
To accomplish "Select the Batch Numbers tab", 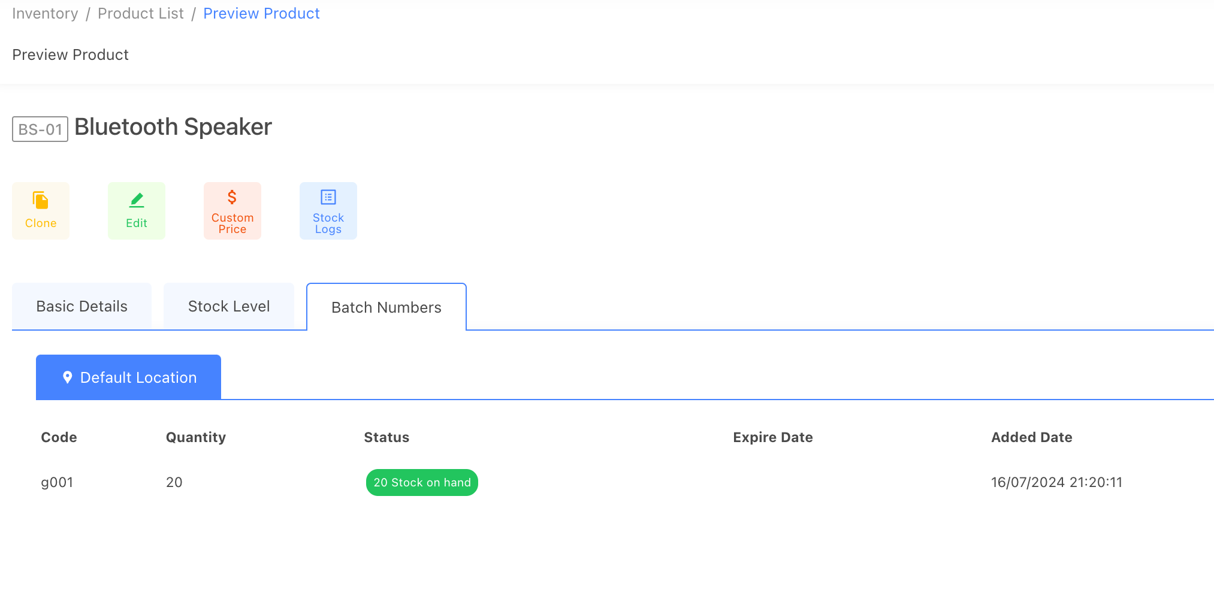I will click(x=386, y=307).
